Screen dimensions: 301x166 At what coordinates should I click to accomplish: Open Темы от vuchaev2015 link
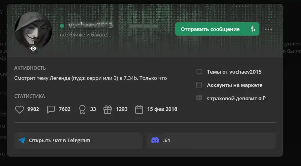(234, 72)
